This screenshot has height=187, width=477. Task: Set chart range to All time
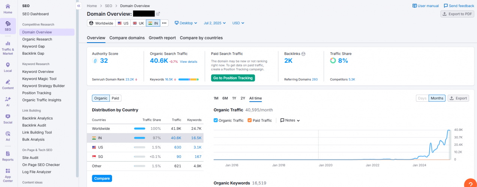point(256,98)
